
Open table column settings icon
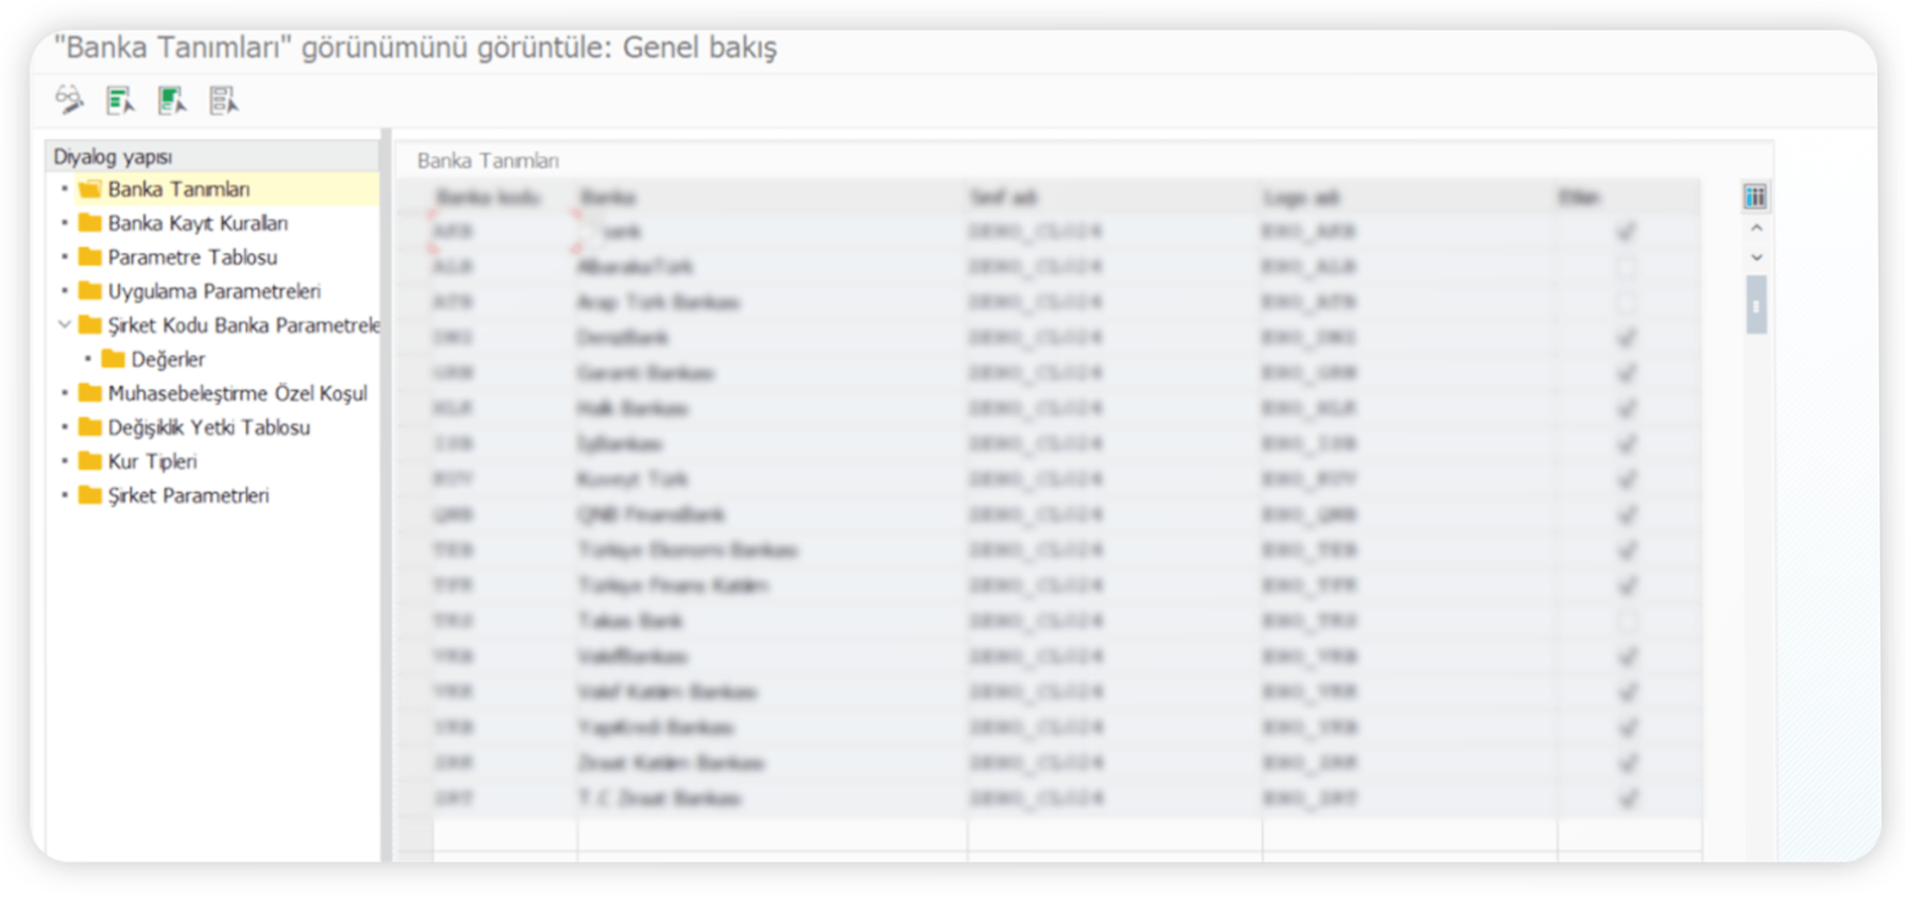(1755, 196)
